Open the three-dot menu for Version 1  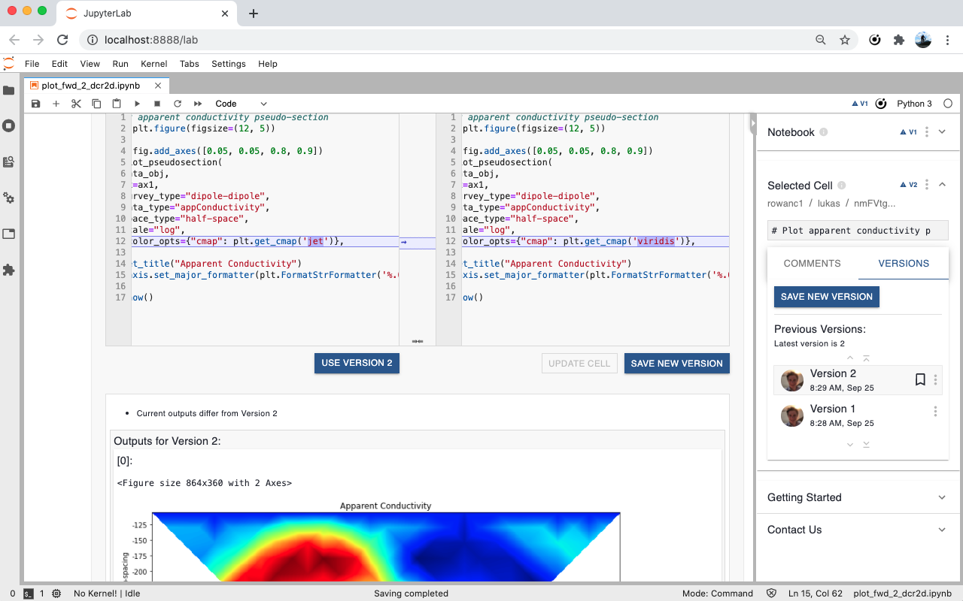[935, 411]
